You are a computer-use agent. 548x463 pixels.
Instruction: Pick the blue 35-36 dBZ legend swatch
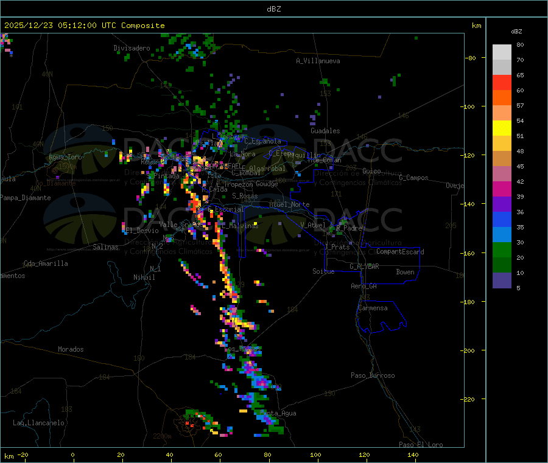coord(502,219)
